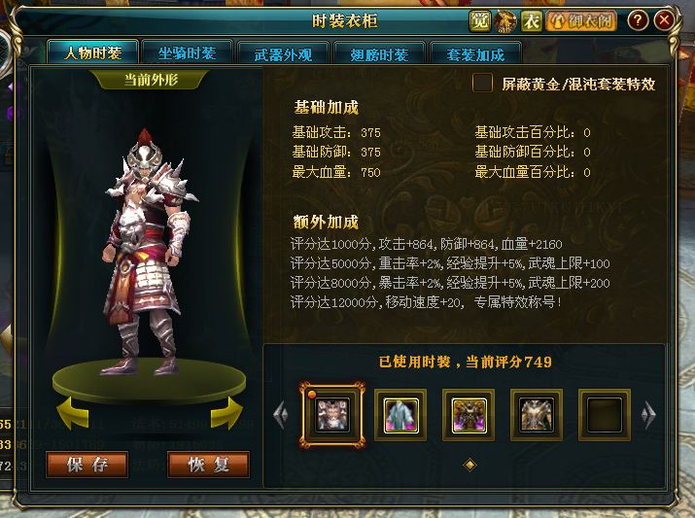Click the diamond page indicator dot
This screenshot has height=518, width=695.
[x=469, y=465]
